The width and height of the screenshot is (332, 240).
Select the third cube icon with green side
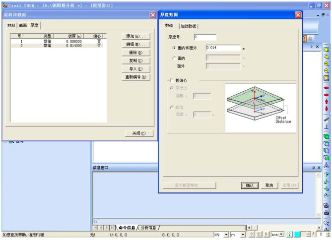tap(326, 150)
